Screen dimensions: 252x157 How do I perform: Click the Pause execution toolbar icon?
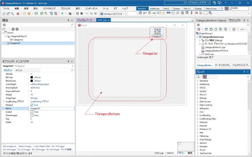[78, 14]
